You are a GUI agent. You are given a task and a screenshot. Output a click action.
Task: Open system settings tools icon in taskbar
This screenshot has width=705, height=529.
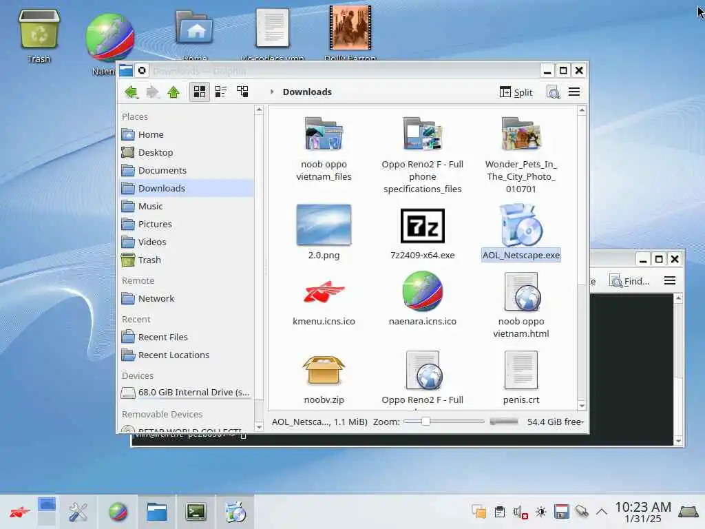click(x=78, y=512)
